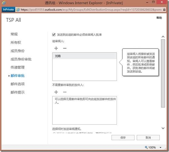Toggle the require moderator approval checkbox
This screenshot has height=152, width=169.
click(x=54, y=35)
